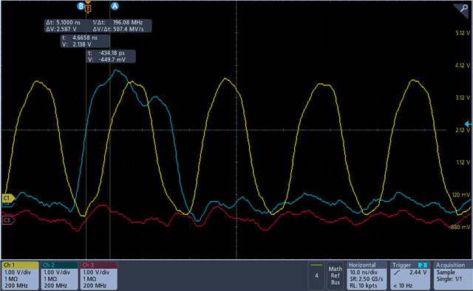The height and width of the screenshot is (291, 473).
Task: Click the C3 channel ground indicator
Action: click(x=8, y=220)
